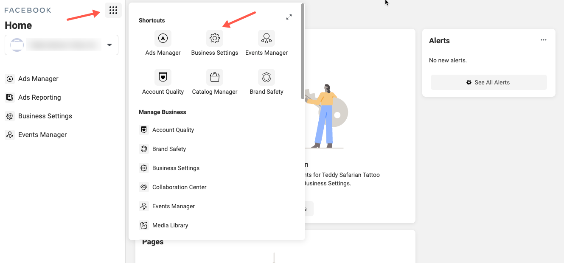Expand the tools menu to full size

(x=289, y=17)
